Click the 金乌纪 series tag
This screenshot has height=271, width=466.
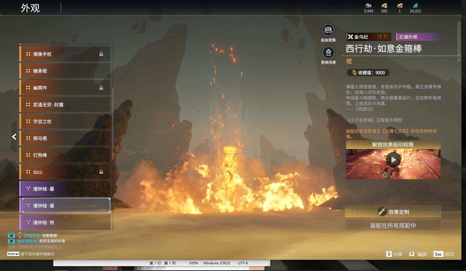click(369, 37)
